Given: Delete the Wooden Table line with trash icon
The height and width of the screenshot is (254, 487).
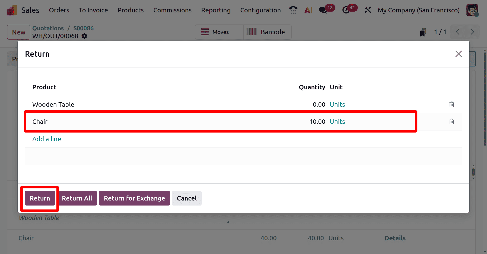Looking at the screenshot, I should coord(452,104).
